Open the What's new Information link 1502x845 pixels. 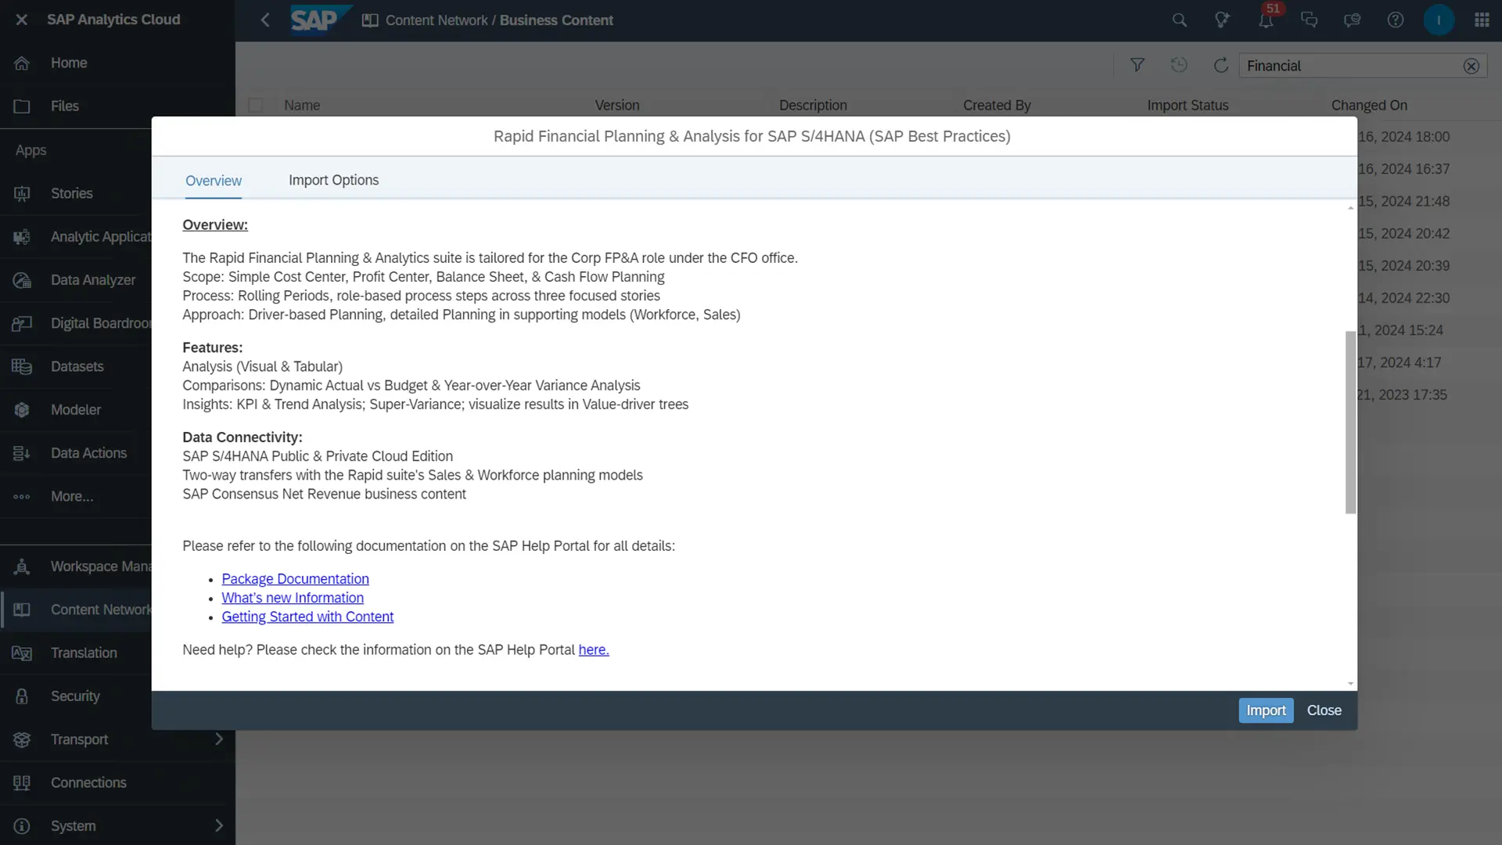click(x=293, y=598)
